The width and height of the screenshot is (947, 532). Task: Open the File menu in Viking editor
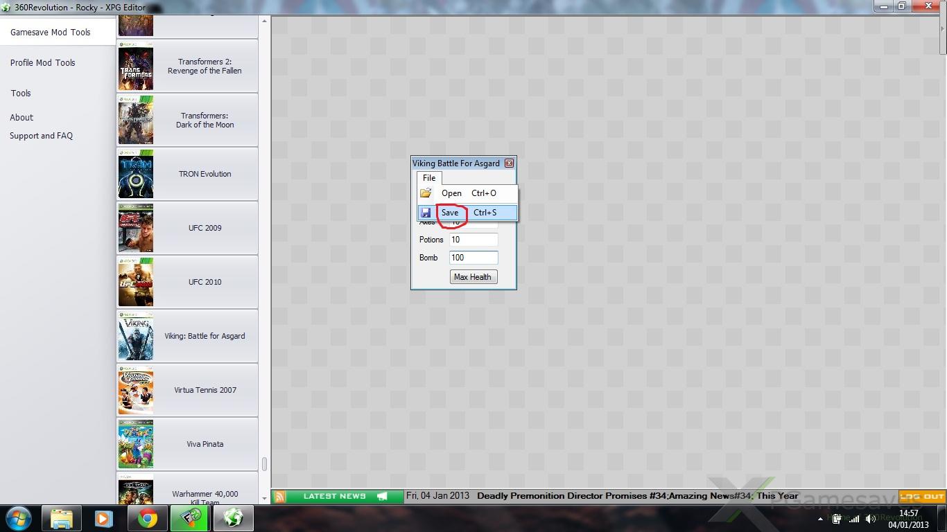point(429,178)
